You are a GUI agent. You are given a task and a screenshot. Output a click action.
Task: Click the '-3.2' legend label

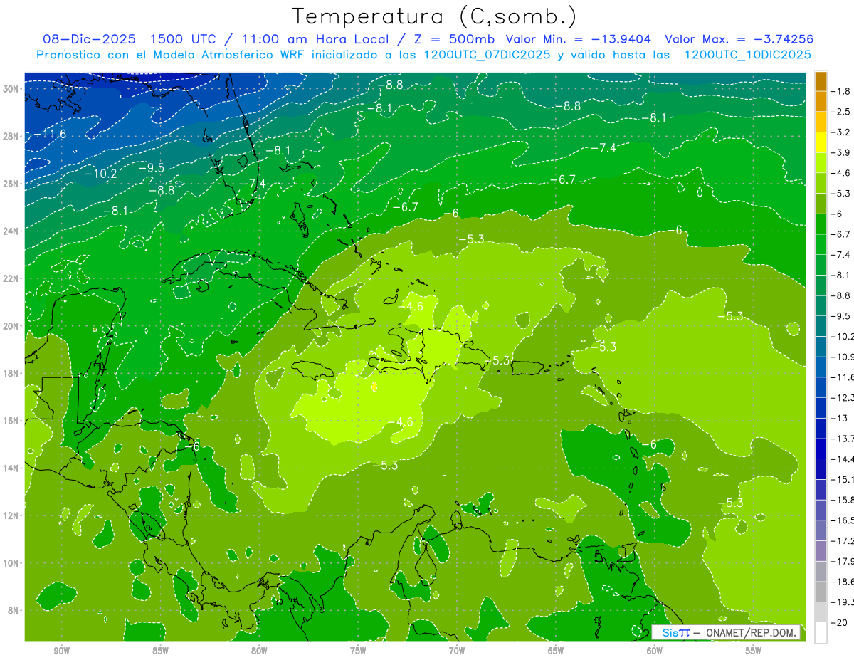pos(841,132)
